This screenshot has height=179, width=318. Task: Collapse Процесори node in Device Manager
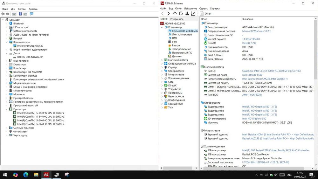pyautogui.click(x=7, y=109)
